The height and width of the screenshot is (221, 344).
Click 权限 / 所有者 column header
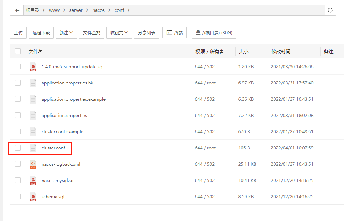point(210,52)
